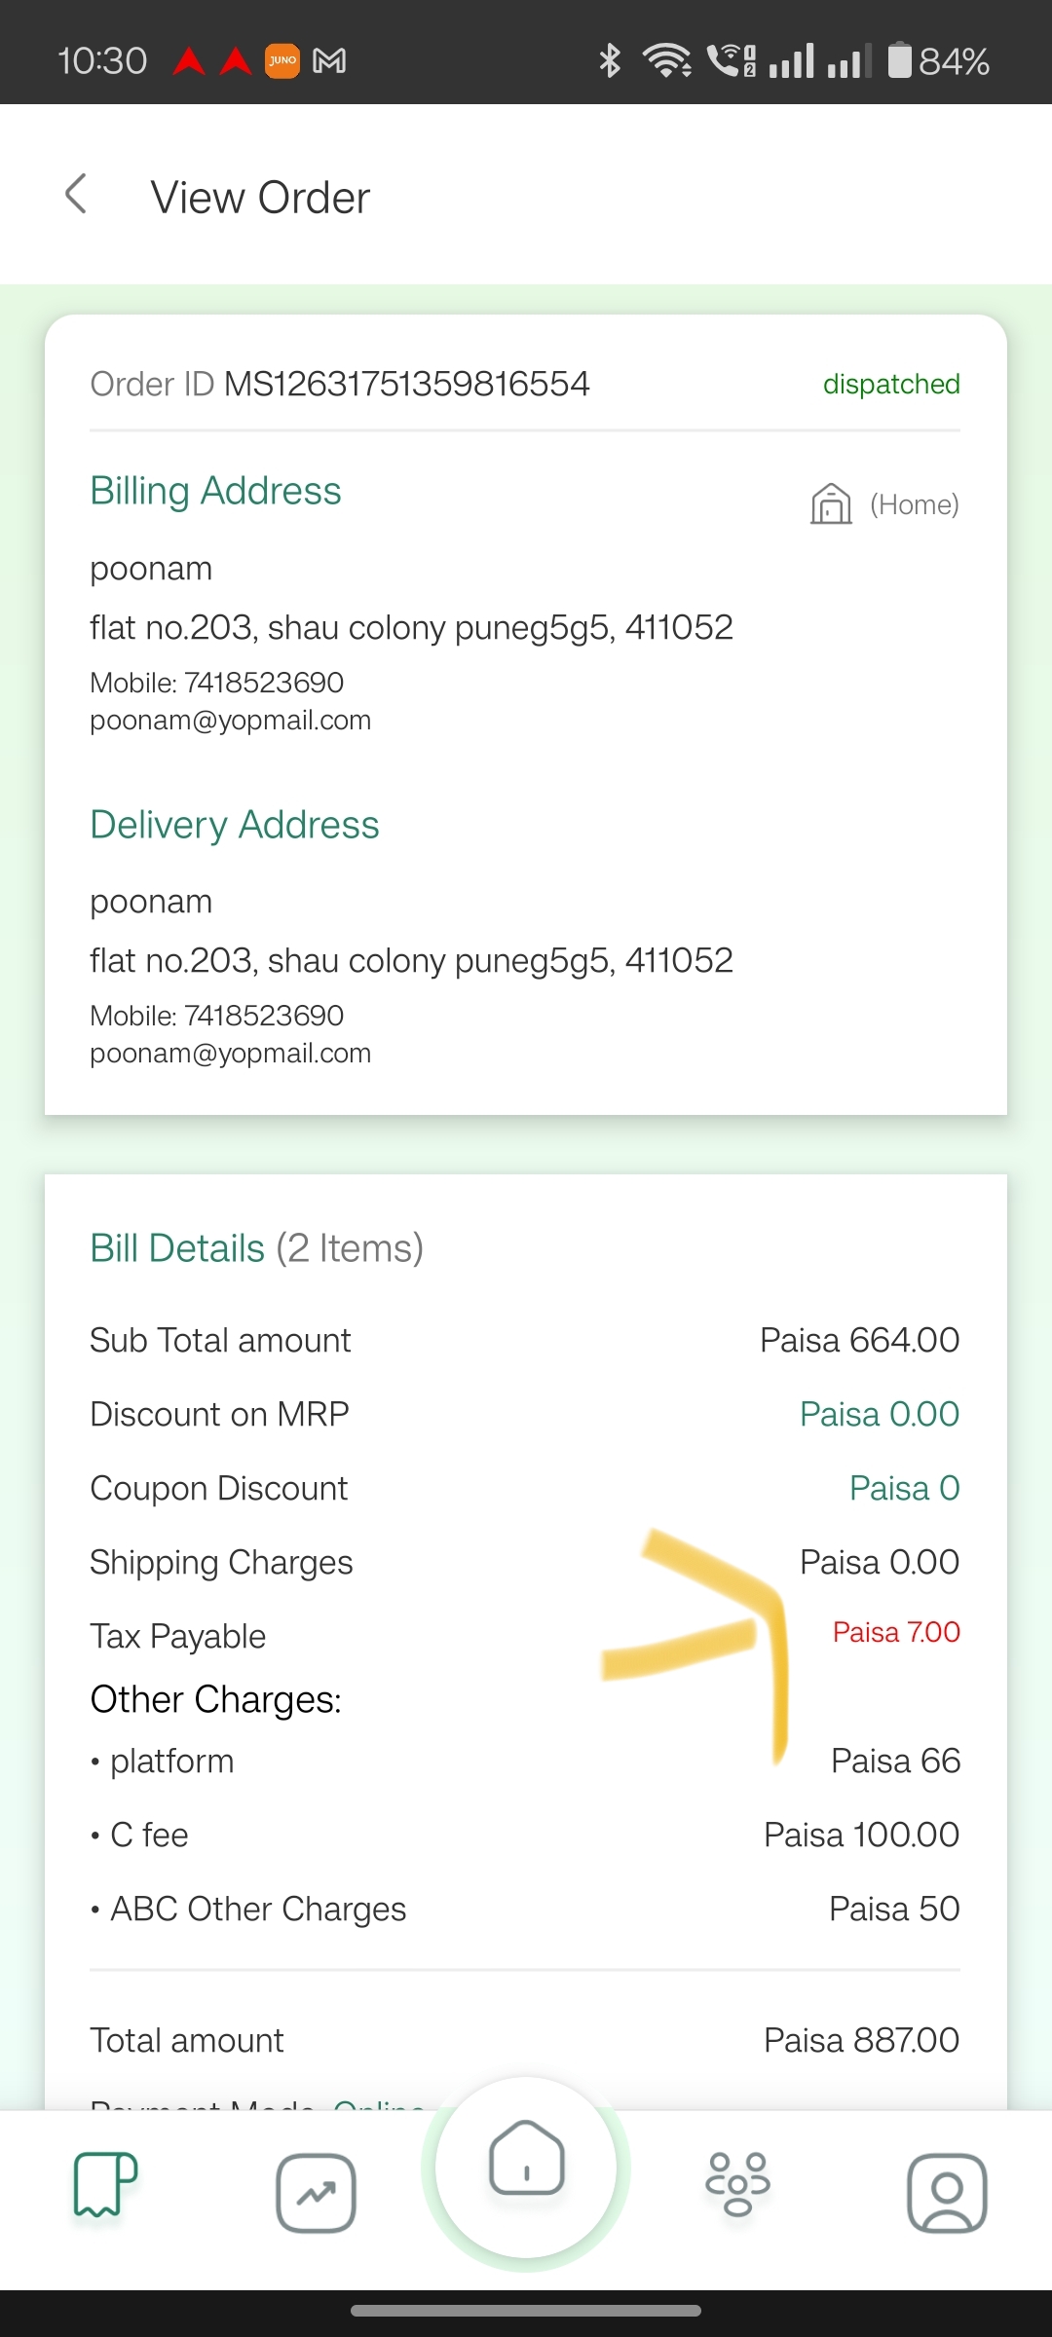The height and width of the screenshot is (2337, 1052).
Task: Tap the Total amount Paisa 887.00 row
Action: 525,2040
